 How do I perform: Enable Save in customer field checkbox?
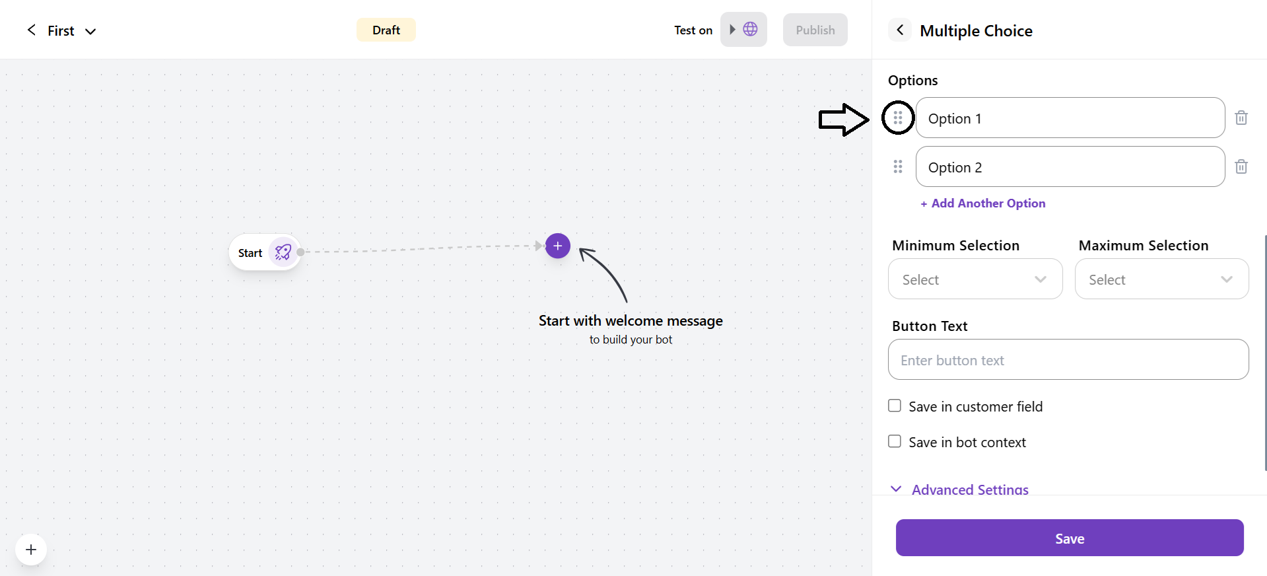pyautogui.click(x=895, y=406)
